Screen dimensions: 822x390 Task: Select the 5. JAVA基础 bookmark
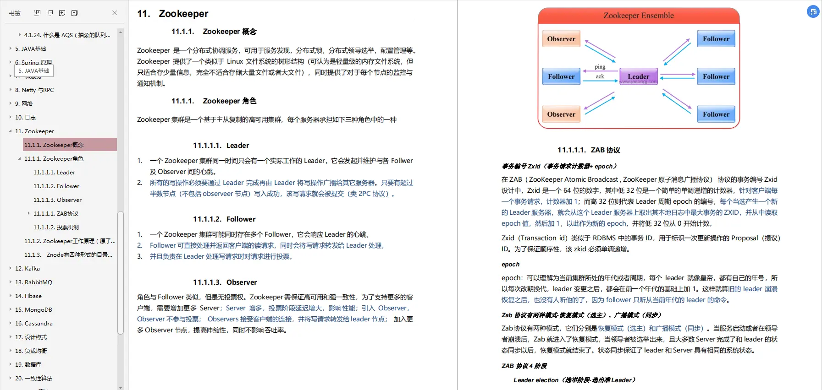coord(30,49)
